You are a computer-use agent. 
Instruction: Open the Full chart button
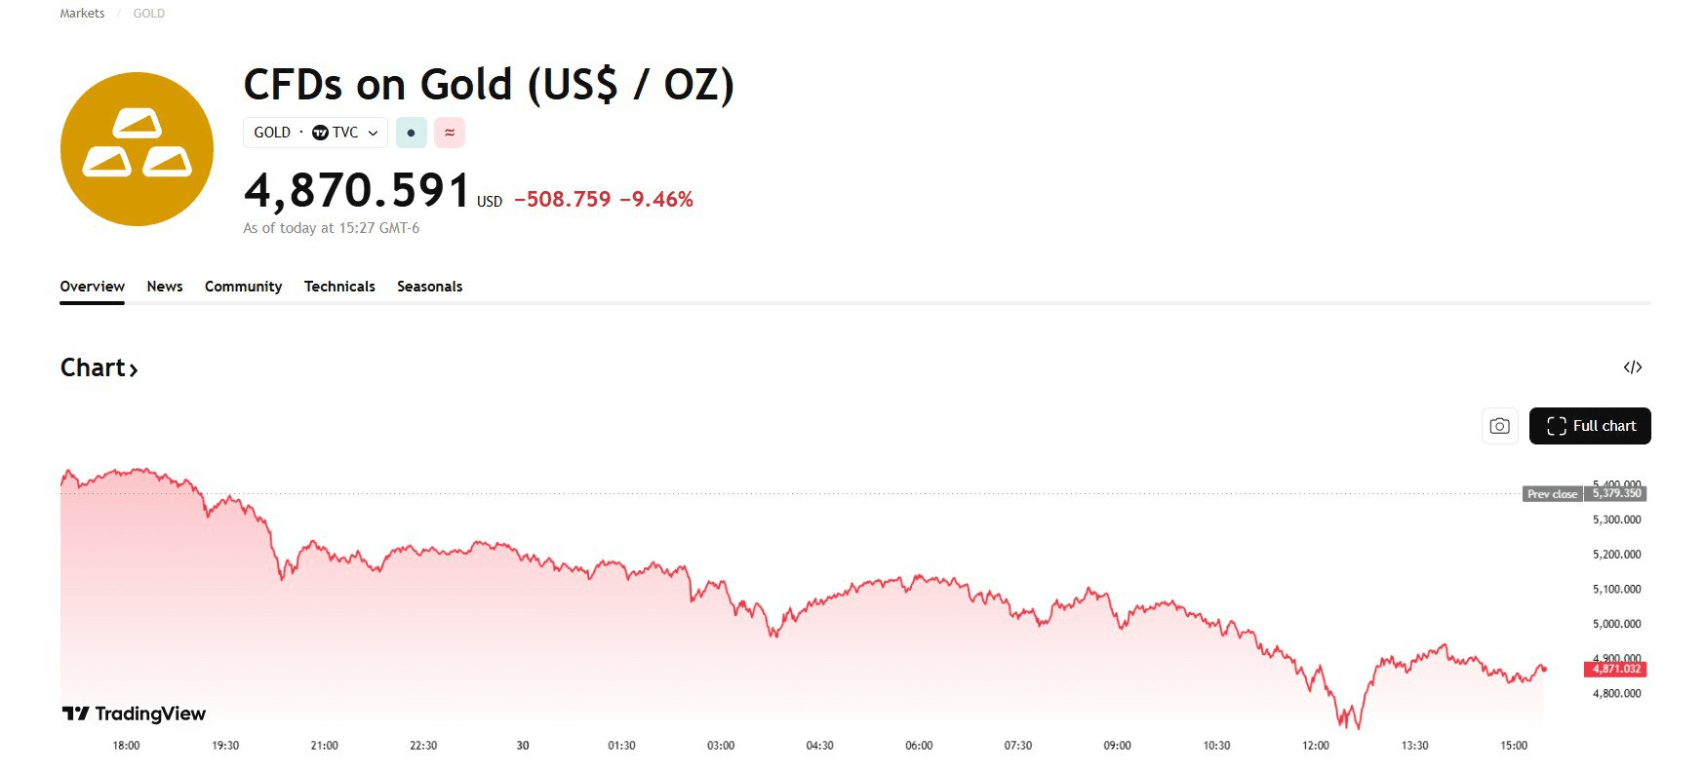tap(1589, 426)
